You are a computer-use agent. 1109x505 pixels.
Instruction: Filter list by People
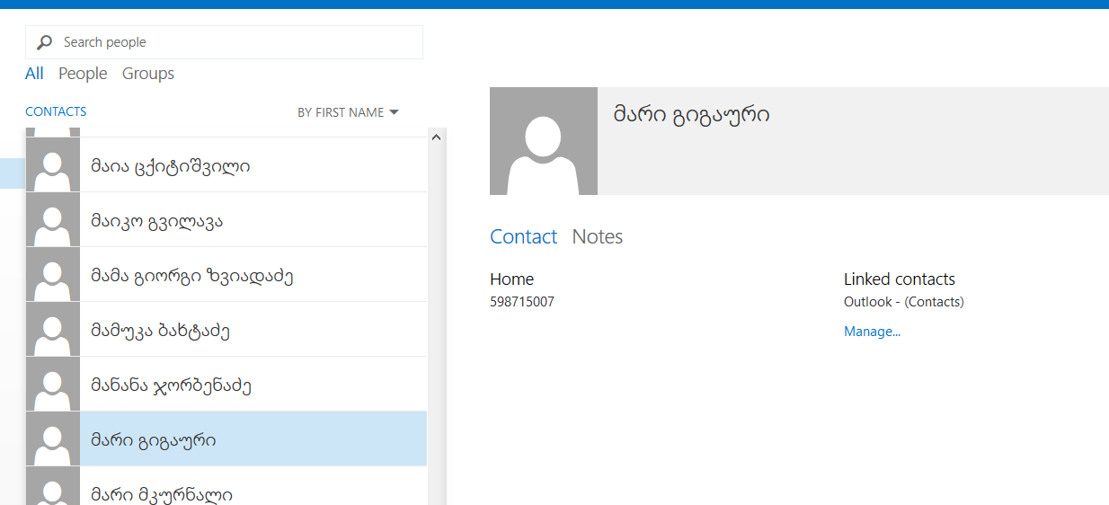coord(83,74)
